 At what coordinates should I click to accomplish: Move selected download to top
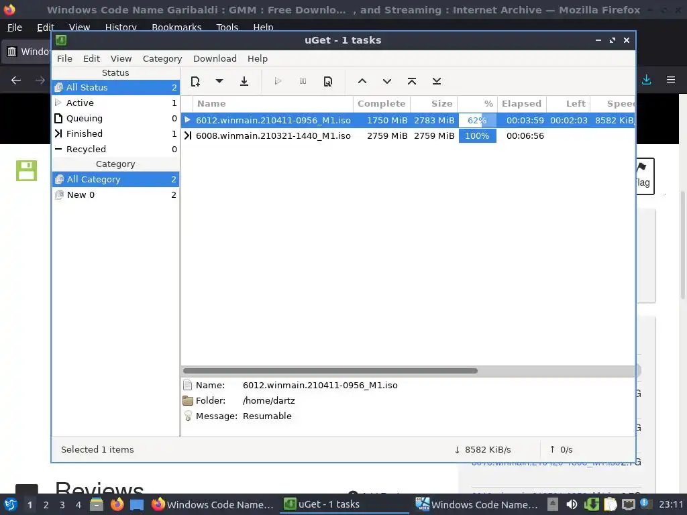tap(412, 81)
